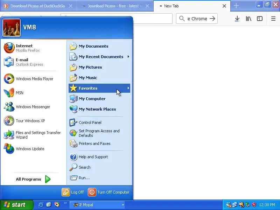Click the system tray clock
The height and width of the screenshot is (210, 280).
click(267, 205)
